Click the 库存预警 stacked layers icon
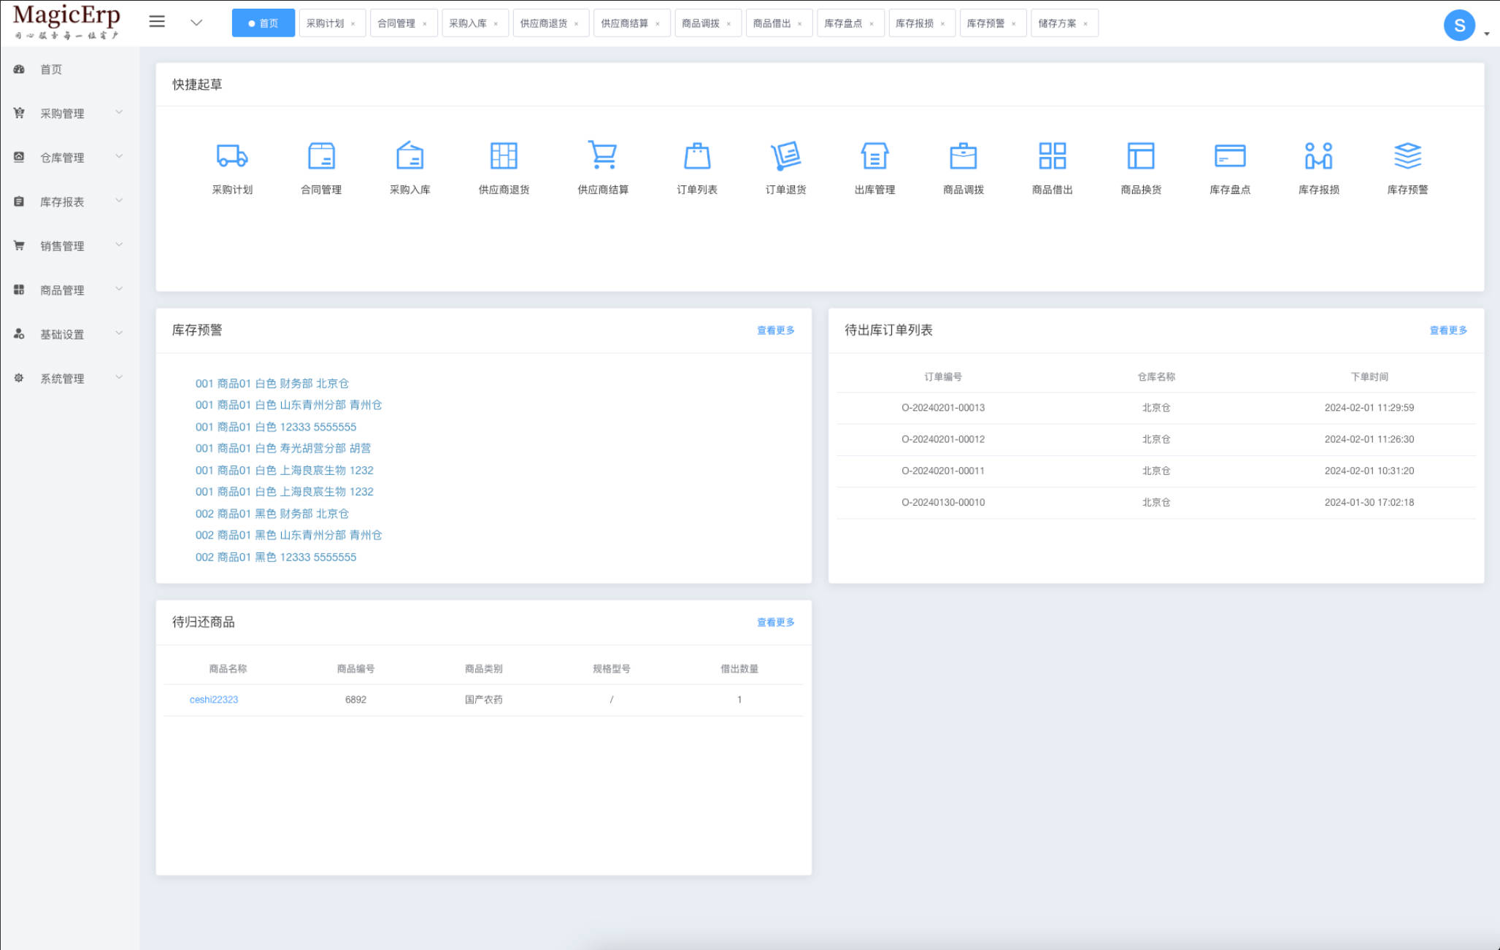Screen dimensions: 1500x950 1407,156
